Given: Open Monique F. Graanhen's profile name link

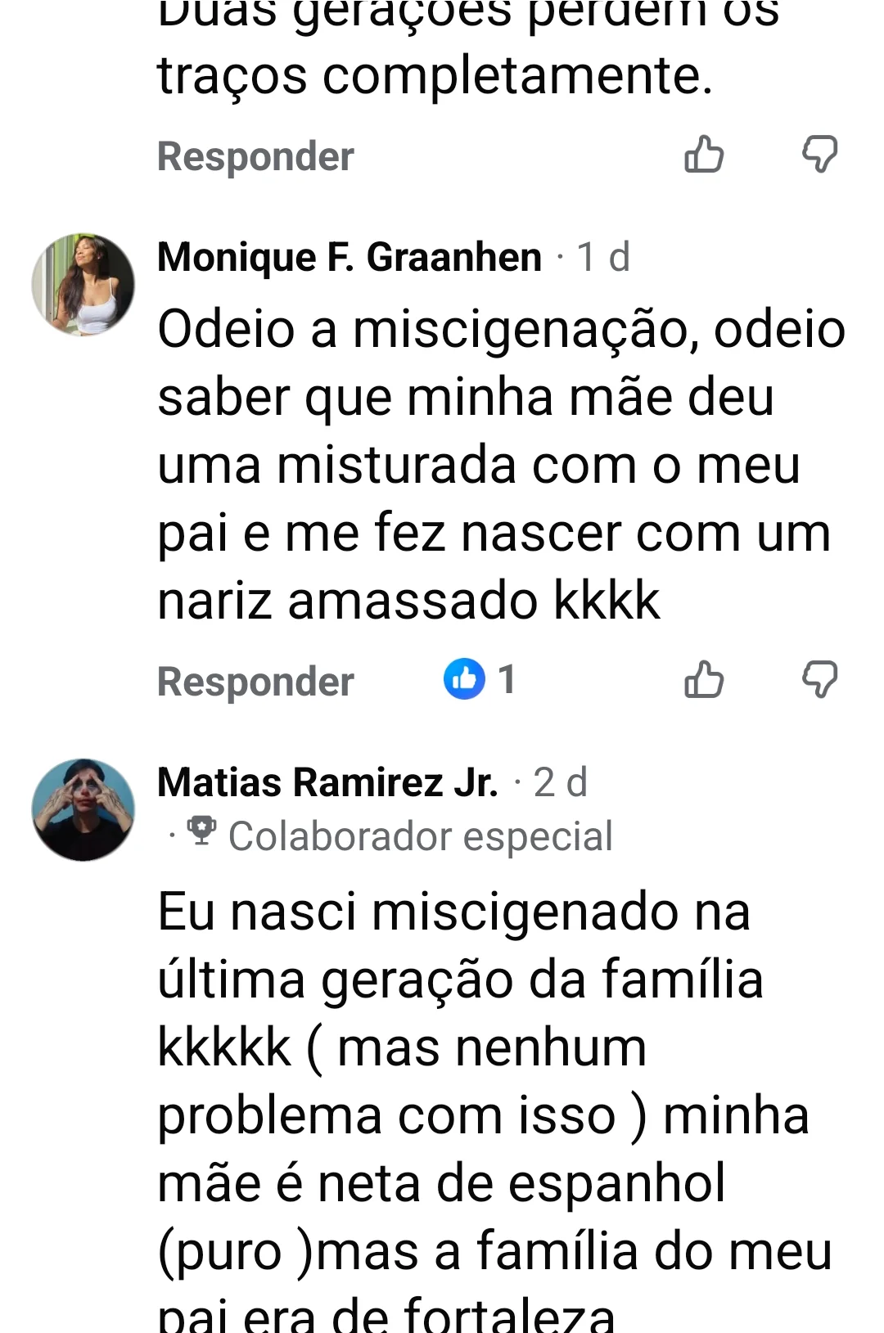Looking at the screenshot, I should 349,257.
